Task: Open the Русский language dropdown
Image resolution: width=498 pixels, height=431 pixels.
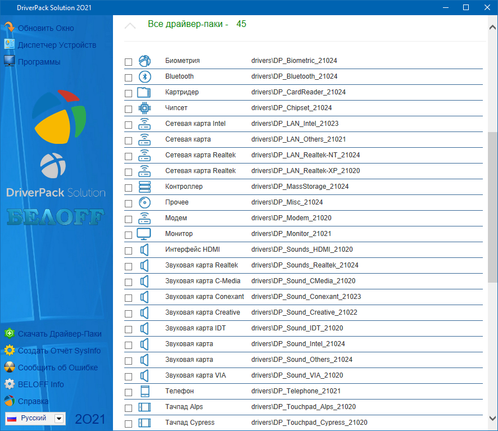Action: pyautogui.click(x=58, y=419)
